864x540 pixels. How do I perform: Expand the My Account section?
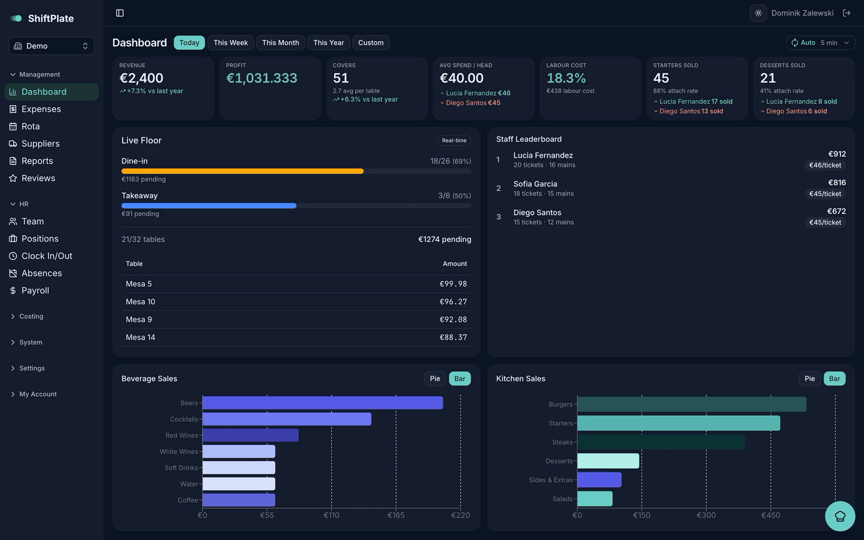coord(33,394)
